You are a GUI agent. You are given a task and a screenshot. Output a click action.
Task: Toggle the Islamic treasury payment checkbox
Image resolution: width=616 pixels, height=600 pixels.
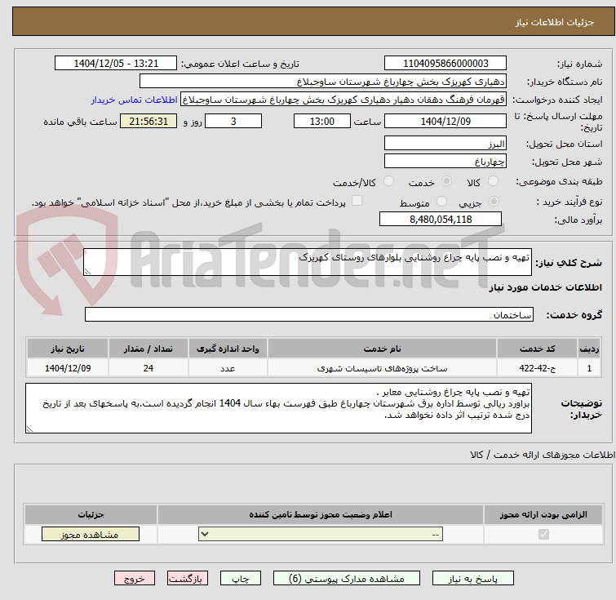[357, 201]
